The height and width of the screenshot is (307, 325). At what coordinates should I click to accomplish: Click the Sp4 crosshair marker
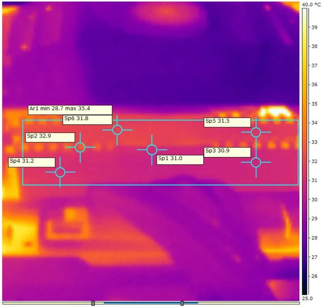coord(60,172)
